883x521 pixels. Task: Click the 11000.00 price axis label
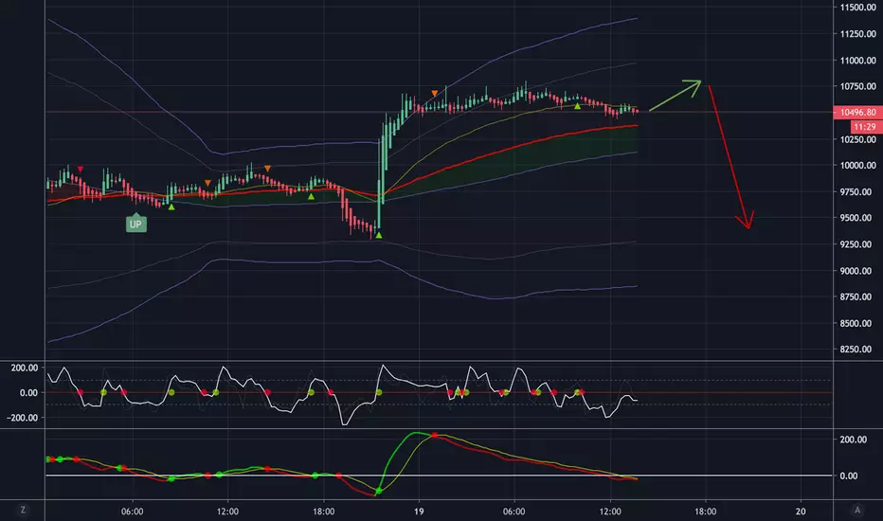(857, 61)
